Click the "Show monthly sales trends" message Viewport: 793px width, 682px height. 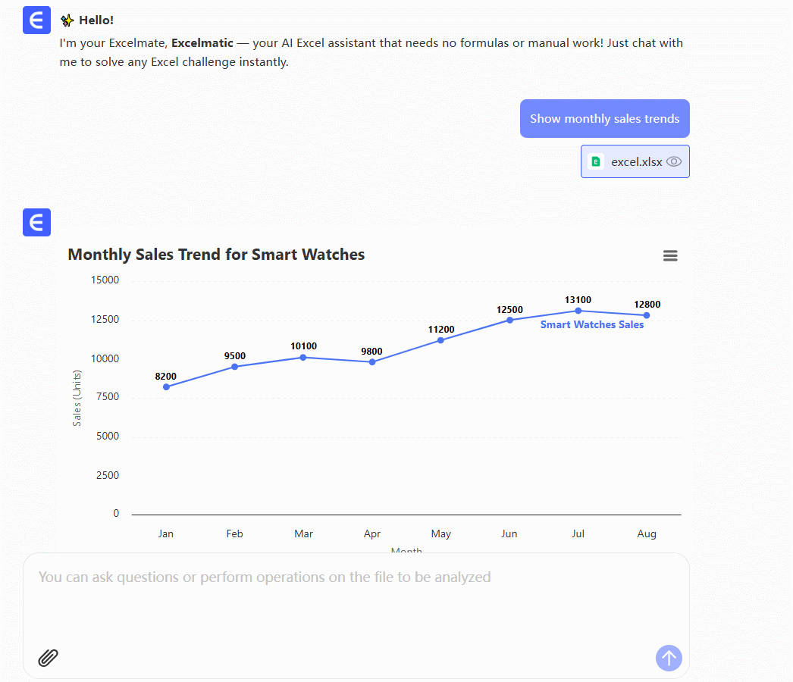pos(604,118)
